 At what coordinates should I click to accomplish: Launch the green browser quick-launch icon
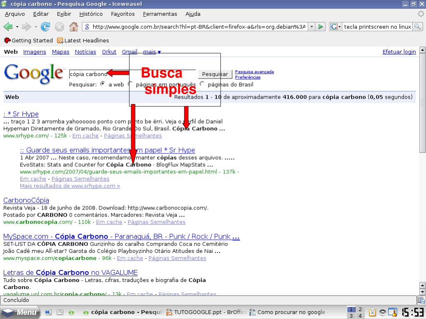[72, 312]
